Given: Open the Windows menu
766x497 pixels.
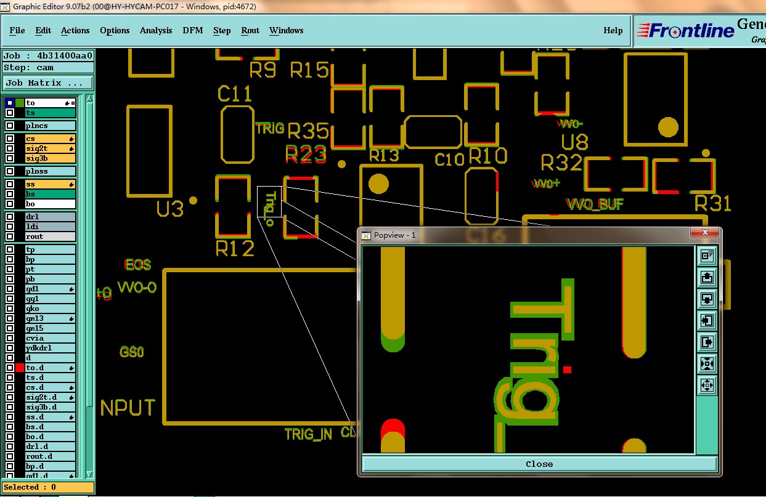Looking at the screenshot, I should click(287, 30).
